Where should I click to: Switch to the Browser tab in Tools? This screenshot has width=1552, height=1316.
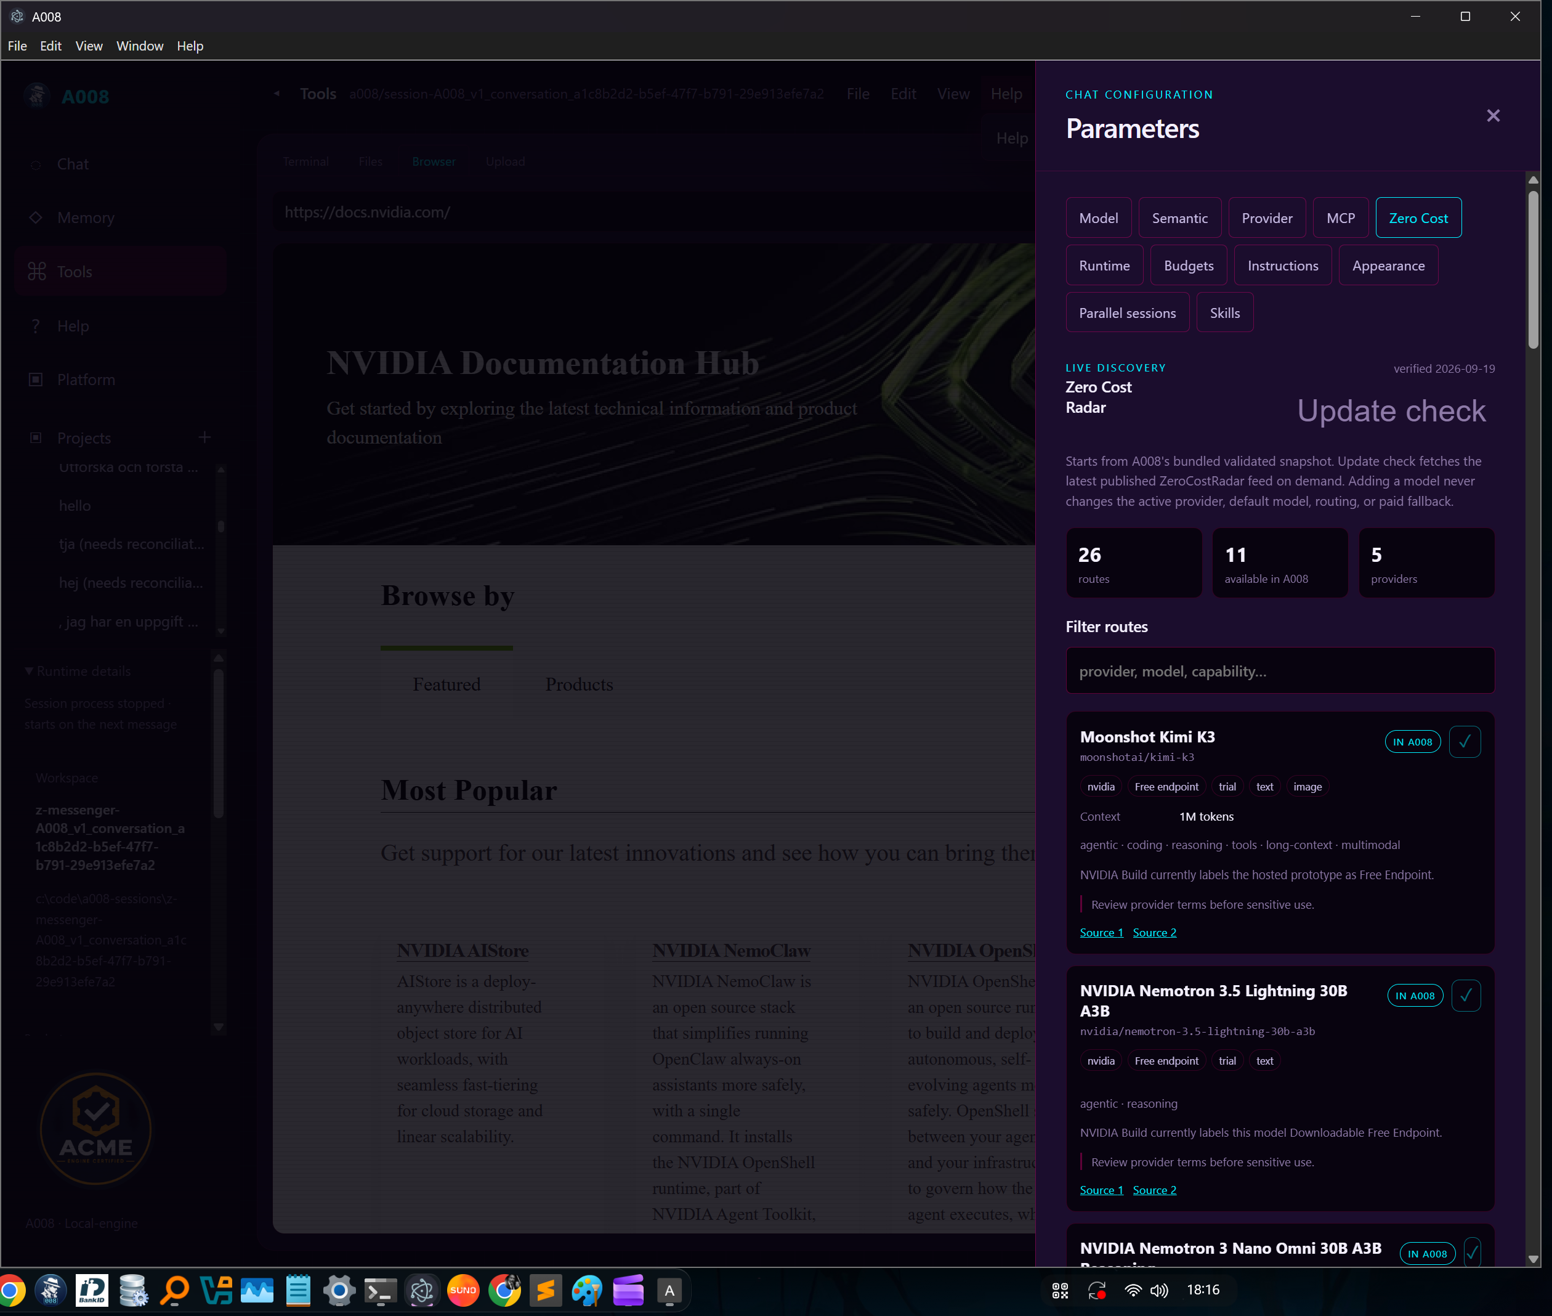point(434,162)
